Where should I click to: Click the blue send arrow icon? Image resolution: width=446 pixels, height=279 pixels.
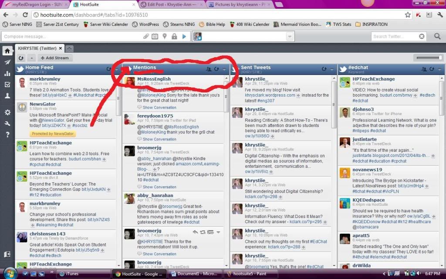point(184,37)
